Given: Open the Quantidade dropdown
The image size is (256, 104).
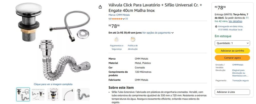Looking at the screenshot, I should pyautogui.click(x=232, y=43).
